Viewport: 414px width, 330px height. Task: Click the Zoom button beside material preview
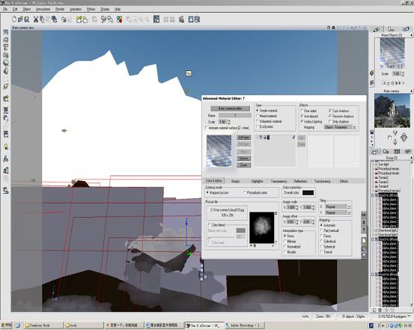coord(243,165)
